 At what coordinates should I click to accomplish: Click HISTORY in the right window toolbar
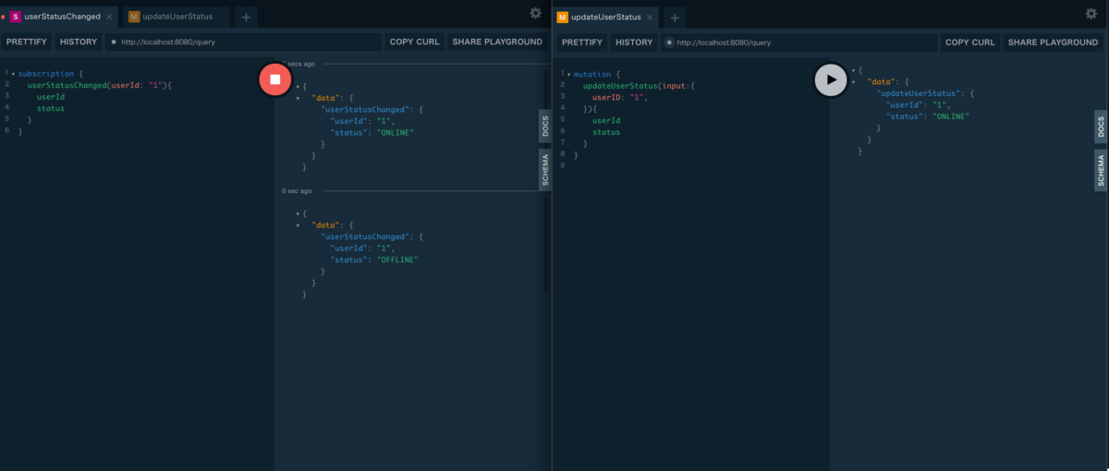[x=634, y=42]
